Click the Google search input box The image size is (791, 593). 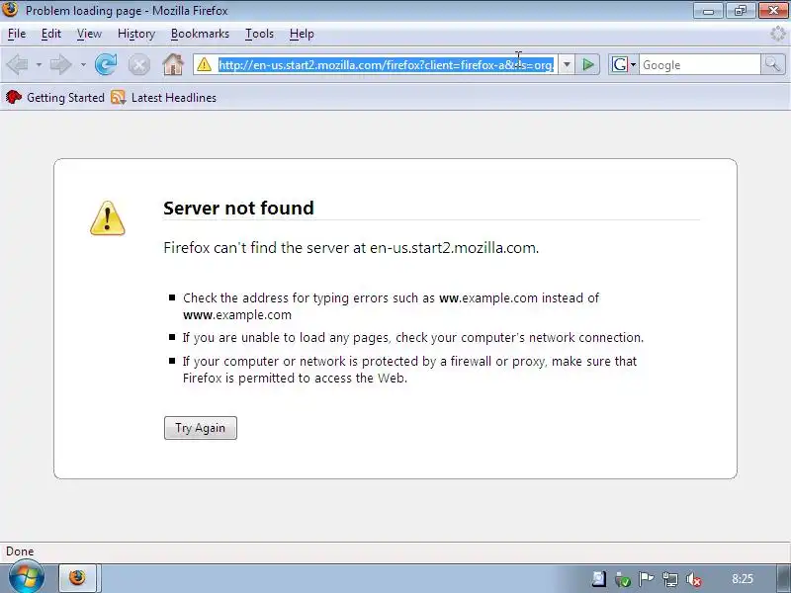(699, 65)
